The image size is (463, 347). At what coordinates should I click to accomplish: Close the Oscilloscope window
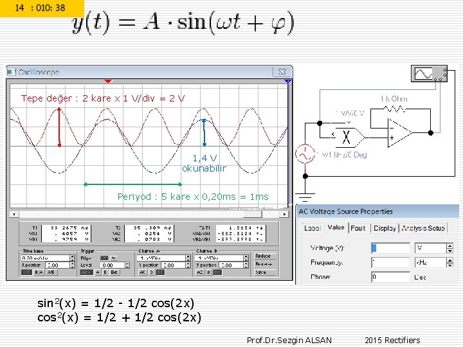coord(282,72)
